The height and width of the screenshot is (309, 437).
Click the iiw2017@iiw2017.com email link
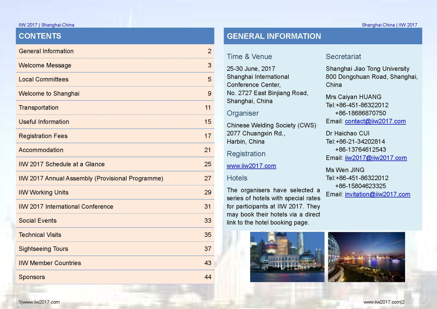(x=376, y=158)
